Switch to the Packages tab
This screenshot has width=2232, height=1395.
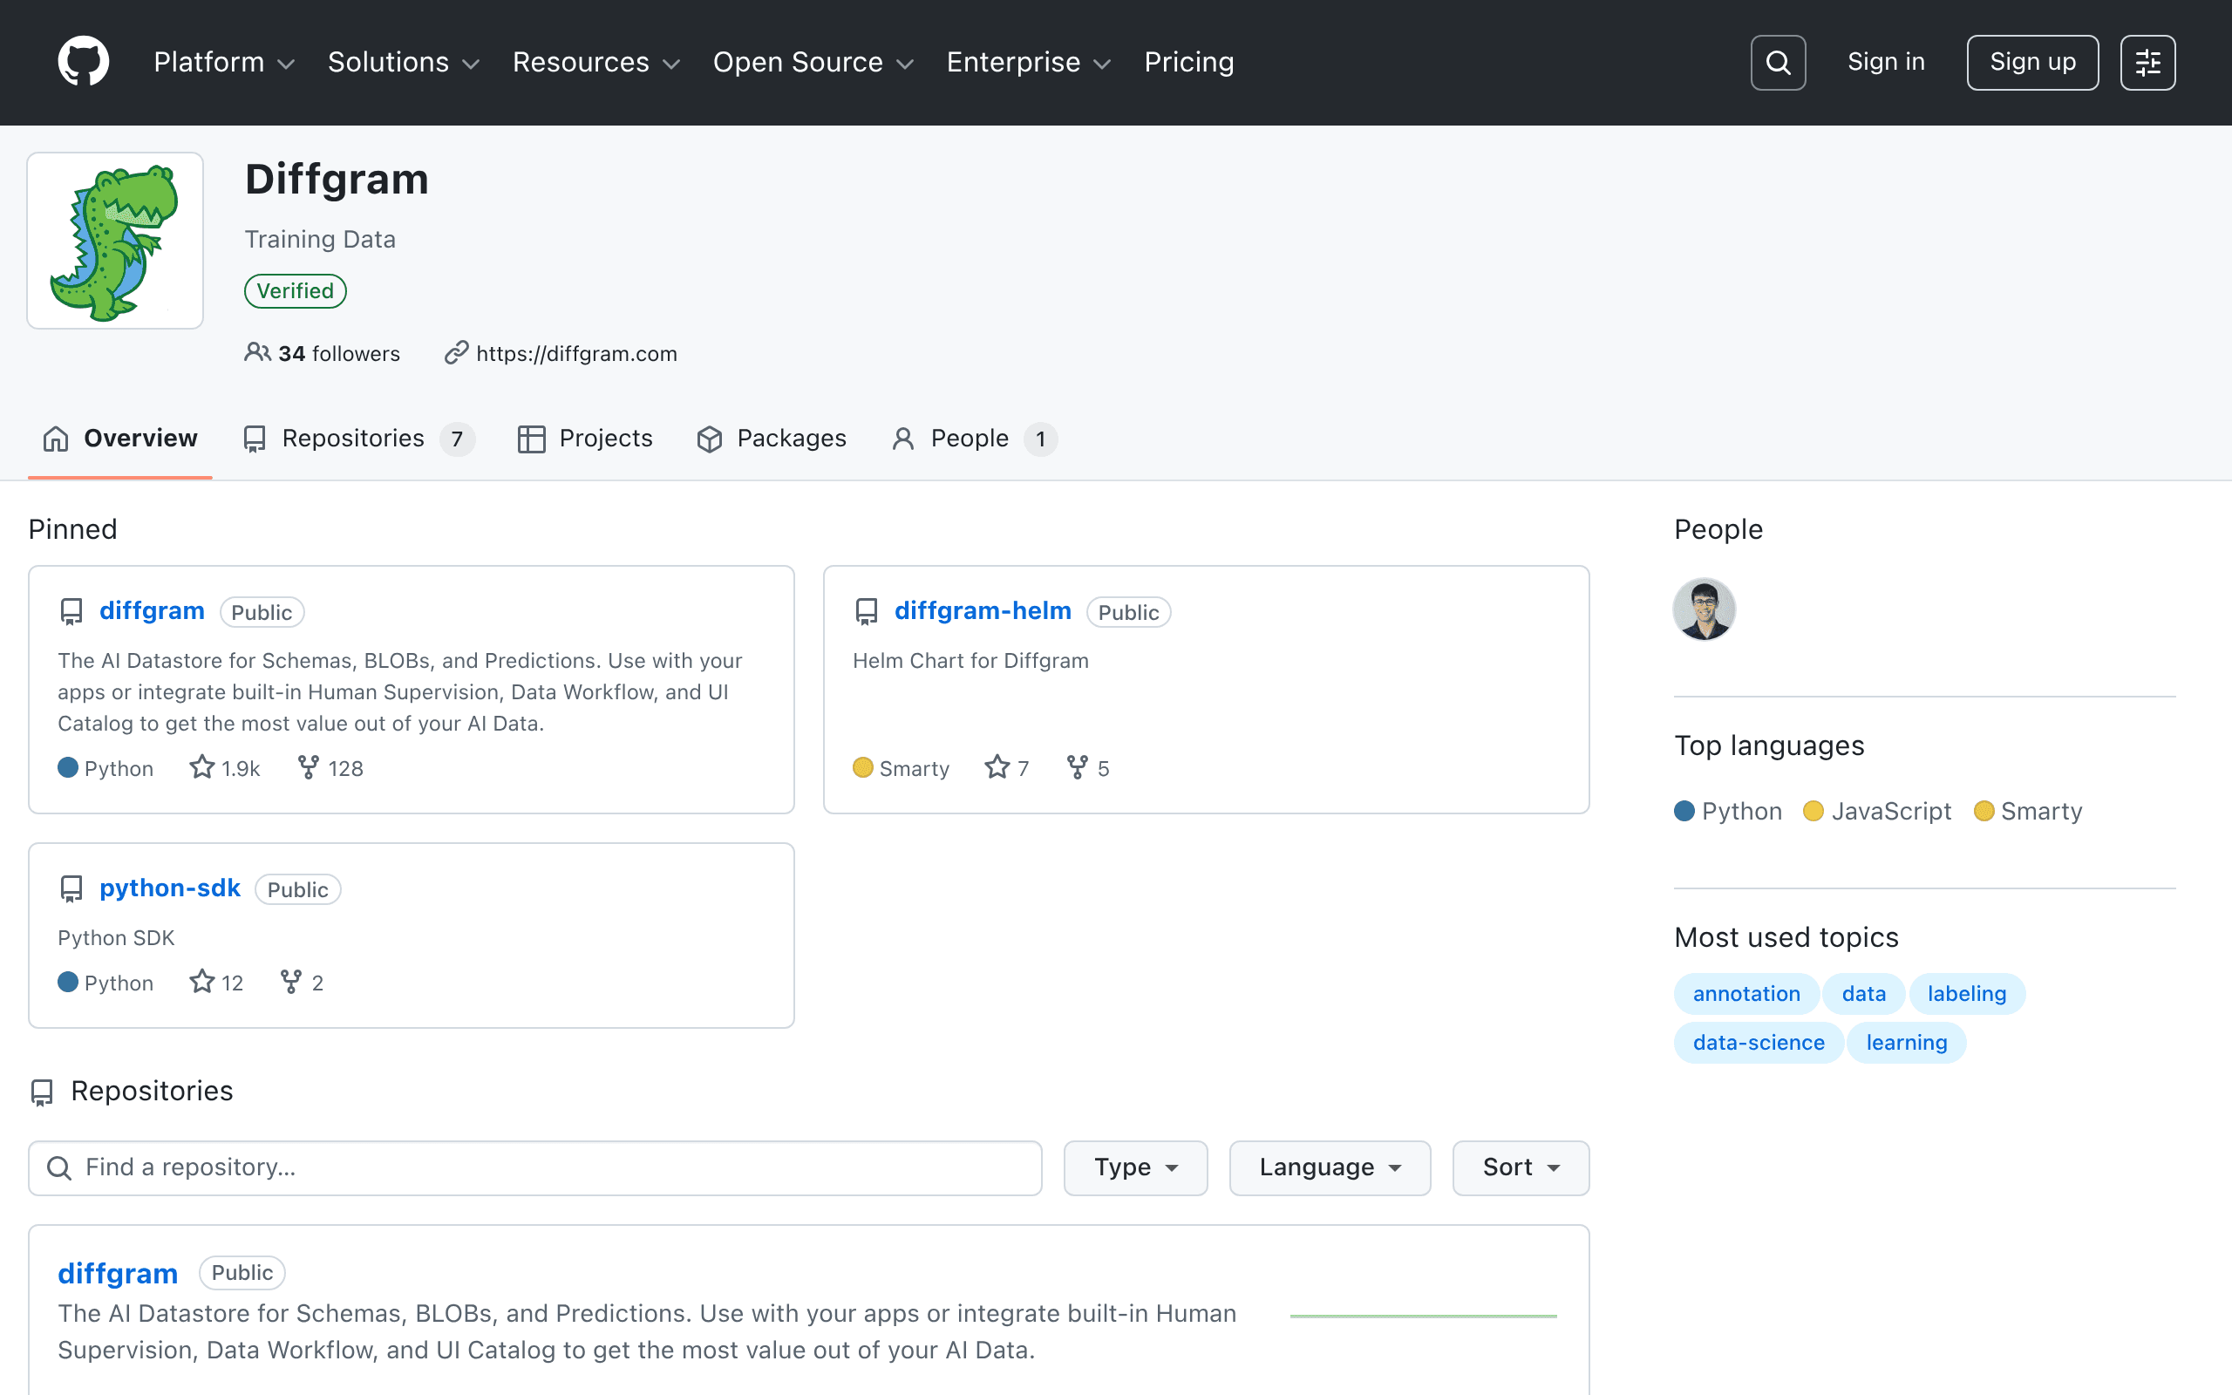(x=771, y=439)
